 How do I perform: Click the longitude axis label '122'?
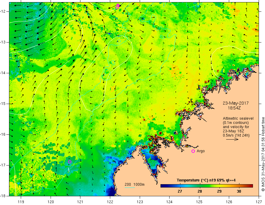110,202
